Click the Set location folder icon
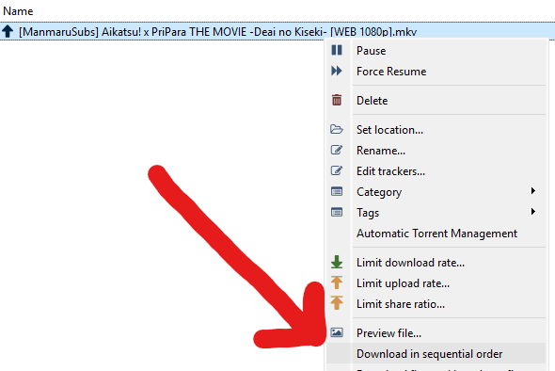 coord(337,129)
